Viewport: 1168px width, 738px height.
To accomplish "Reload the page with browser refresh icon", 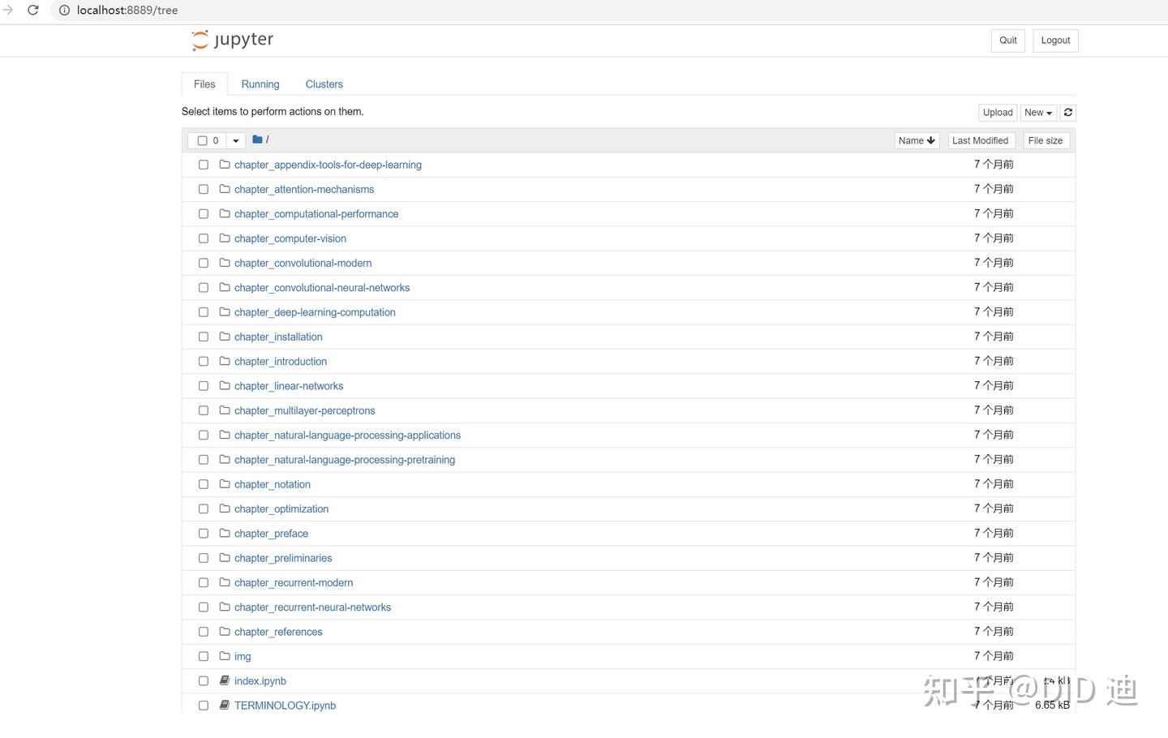I will (x=33, y=11).
